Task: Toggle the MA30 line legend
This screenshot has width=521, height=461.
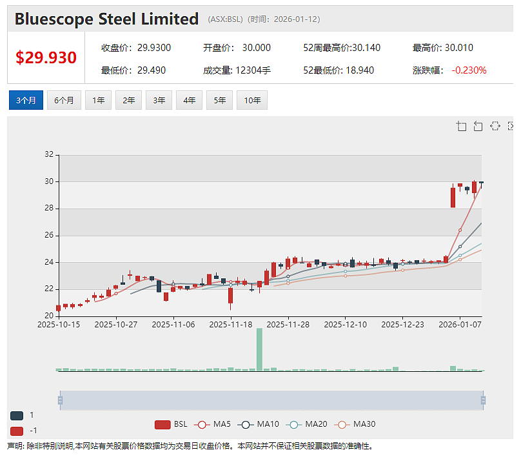Action: (355, 424)
